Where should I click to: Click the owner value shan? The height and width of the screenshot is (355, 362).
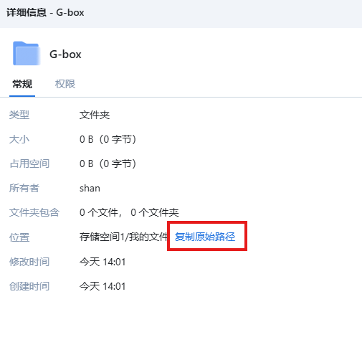[90, 189]
